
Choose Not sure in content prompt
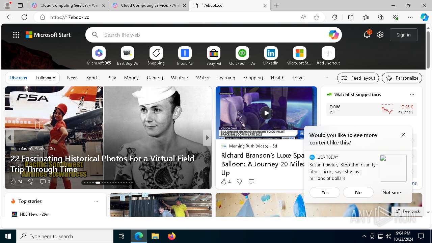pos(391,192)
